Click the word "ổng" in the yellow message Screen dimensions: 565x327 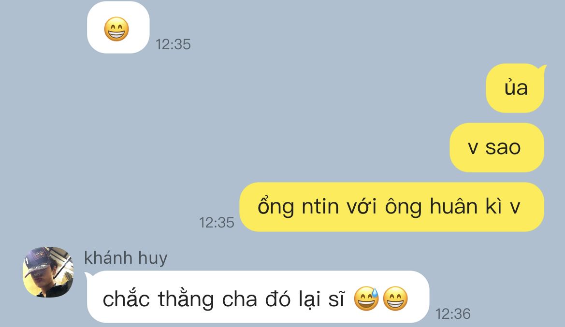275,206
